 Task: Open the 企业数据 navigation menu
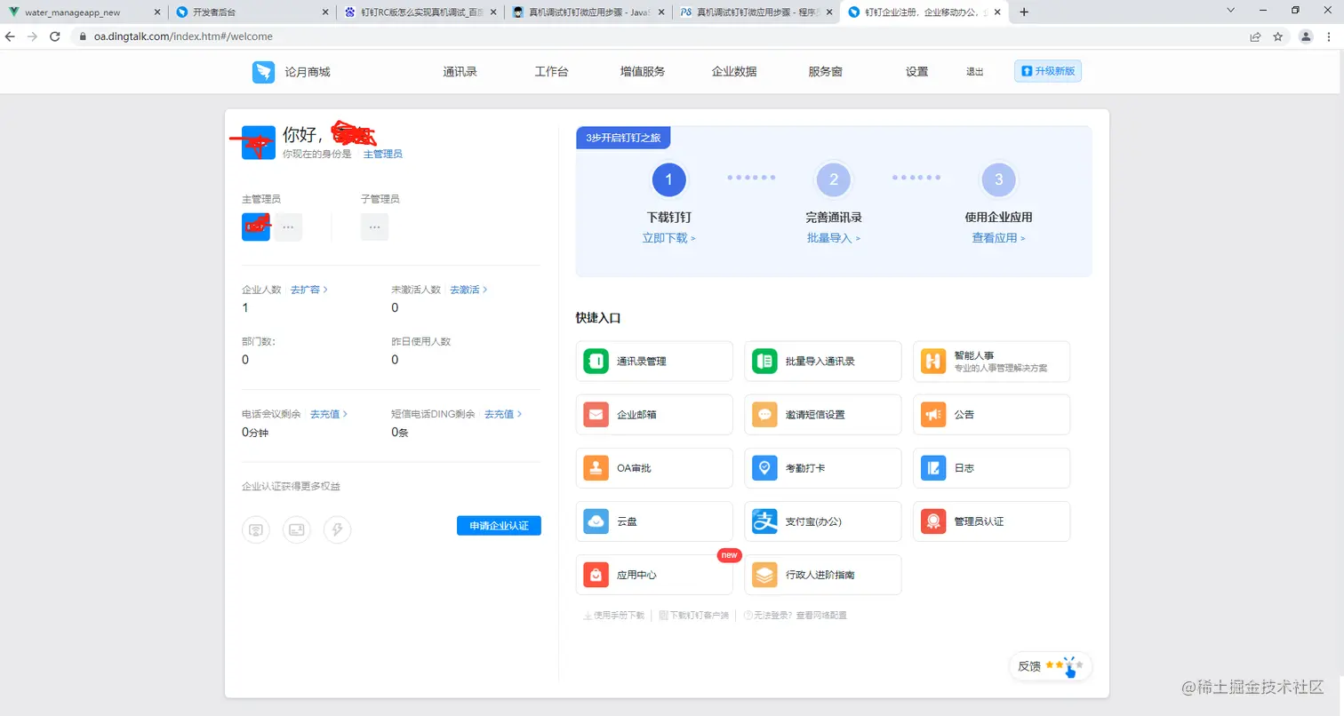click(x=734, y=71)
